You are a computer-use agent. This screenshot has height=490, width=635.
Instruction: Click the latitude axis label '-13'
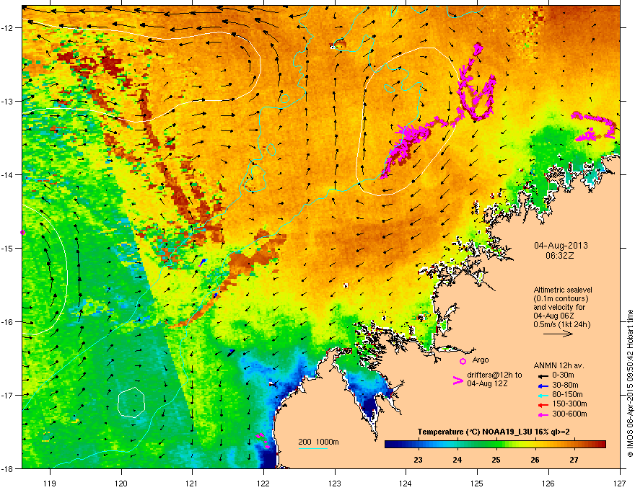pos(8,101)
